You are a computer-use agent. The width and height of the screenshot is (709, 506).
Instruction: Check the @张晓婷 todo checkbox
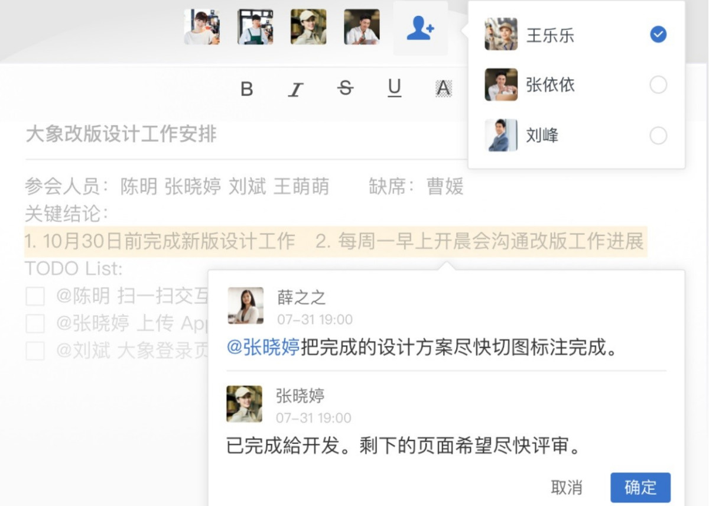tap(35, 323)
